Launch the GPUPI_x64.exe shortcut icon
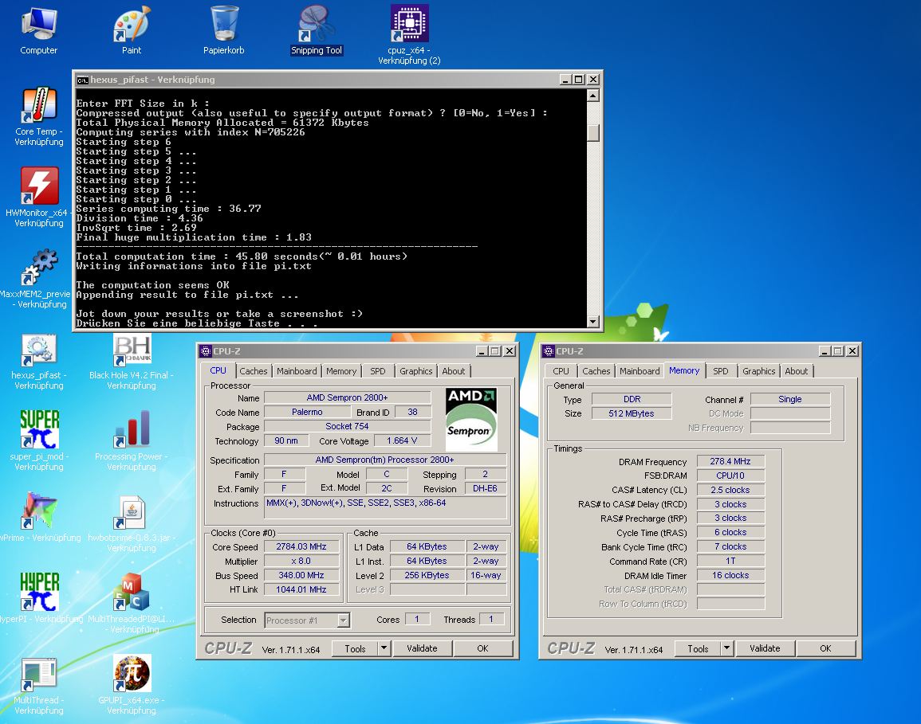This screenshot has width=921, height=724. pos(132,674)
